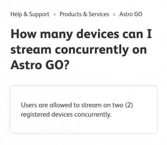The image size is (167, 145).
Task: Select the Astro GO breadcrumb item
Action: tap(131, 14)
